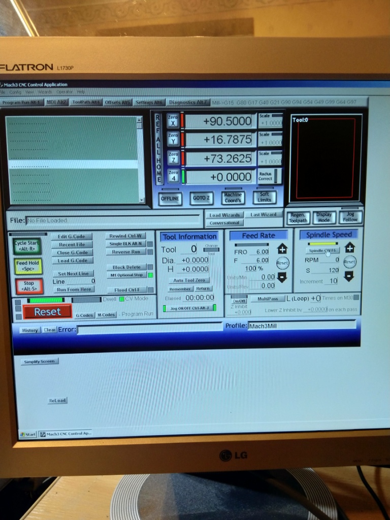Decrease feed rate with the minus arrow
390x520 pixels.
coord(282,277)
